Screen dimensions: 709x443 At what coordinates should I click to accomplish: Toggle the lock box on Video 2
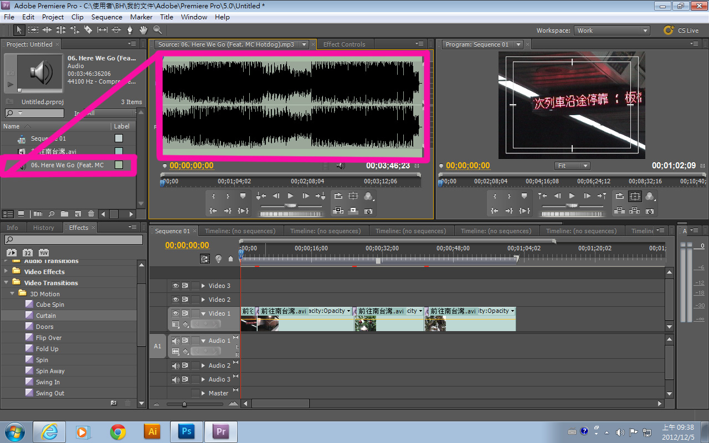click(x=196, y=300)
